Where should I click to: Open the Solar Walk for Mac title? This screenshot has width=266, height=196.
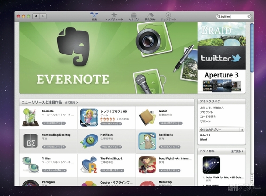pyautogui.click(x=225, y=177)
